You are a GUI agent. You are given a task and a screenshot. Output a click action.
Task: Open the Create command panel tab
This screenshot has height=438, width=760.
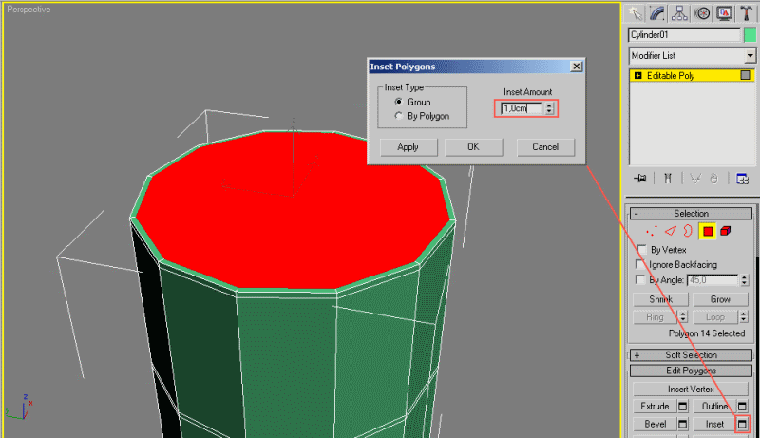point(635,13)
